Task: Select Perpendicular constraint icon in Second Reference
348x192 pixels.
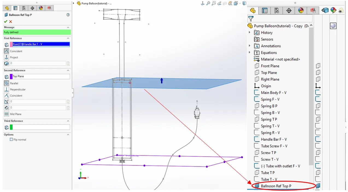Action: [7, 89]
